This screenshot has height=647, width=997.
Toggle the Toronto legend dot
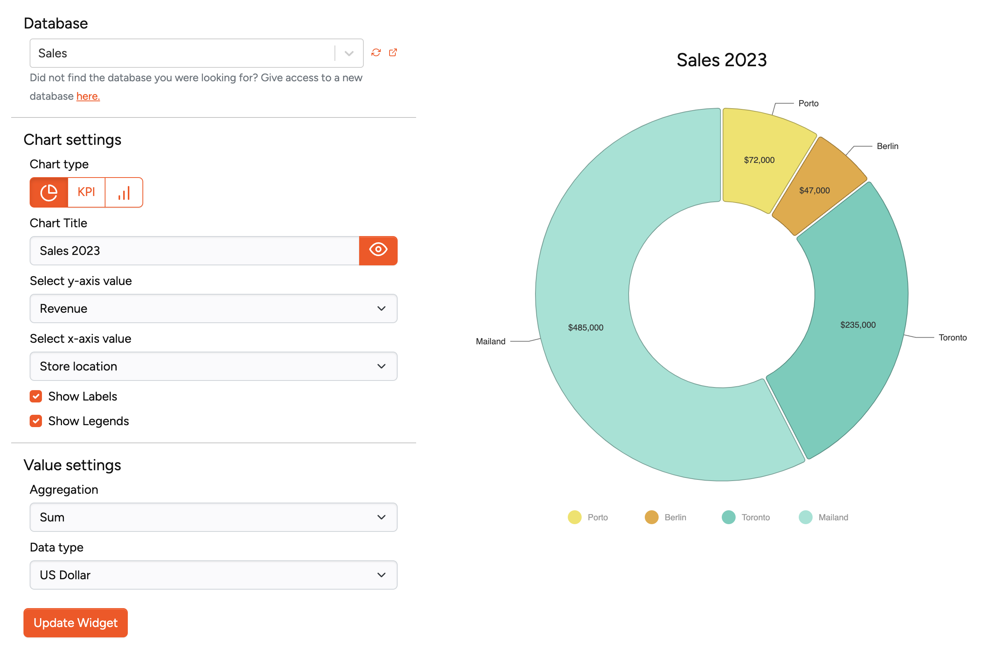pos(728,517)
